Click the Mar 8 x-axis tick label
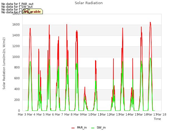This screenshot has width=178, height=133. pyautogui.click(x=68, y=114)
